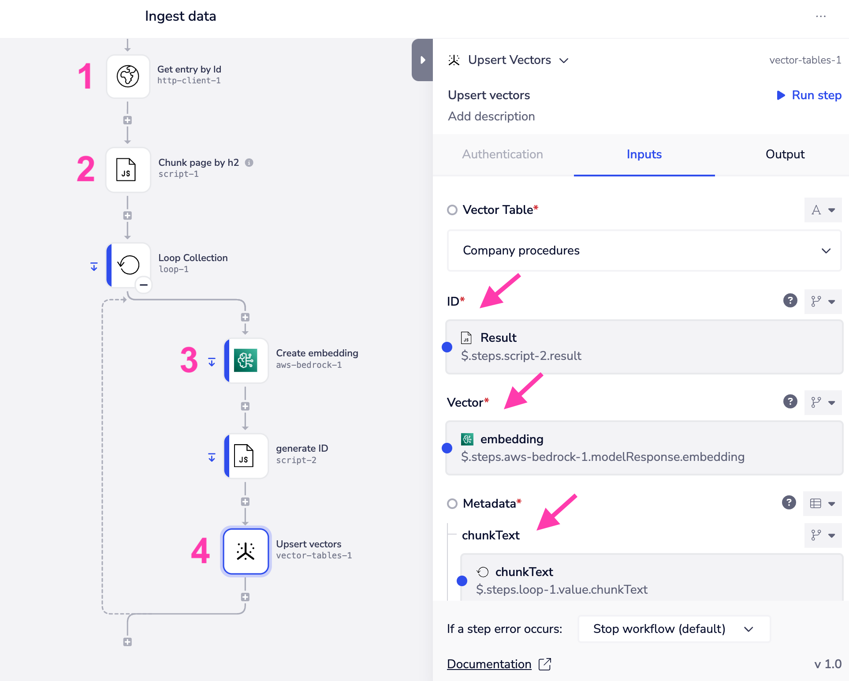Toggle the Vector Table radio circle
Image resolution: width=849 pixels, height=681 pixels.
click(452, 210)
